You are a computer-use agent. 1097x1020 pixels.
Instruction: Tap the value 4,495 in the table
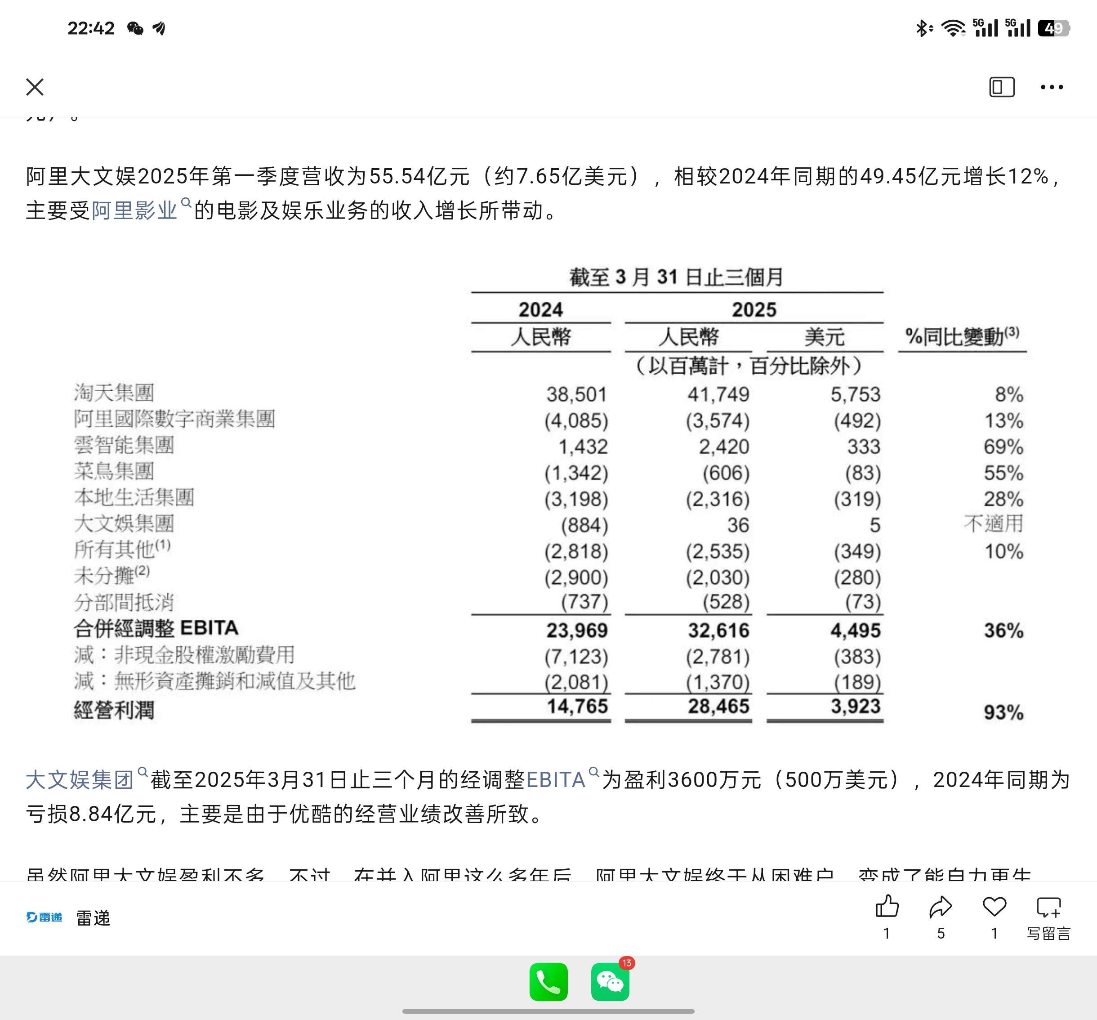855,631
